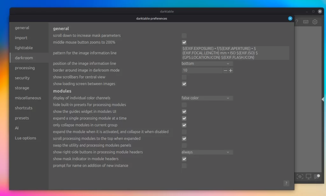
Task: Click the preferences help button at bottom right
Action: (x=286, y=183)
